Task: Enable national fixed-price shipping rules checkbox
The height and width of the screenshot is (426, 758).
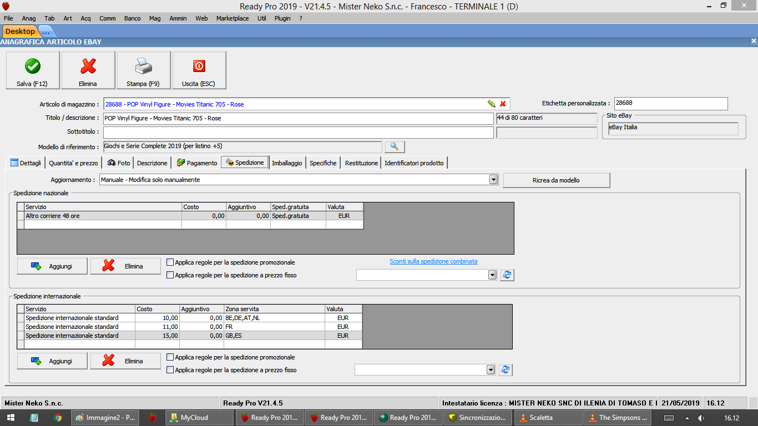Action: click(170, 275)
